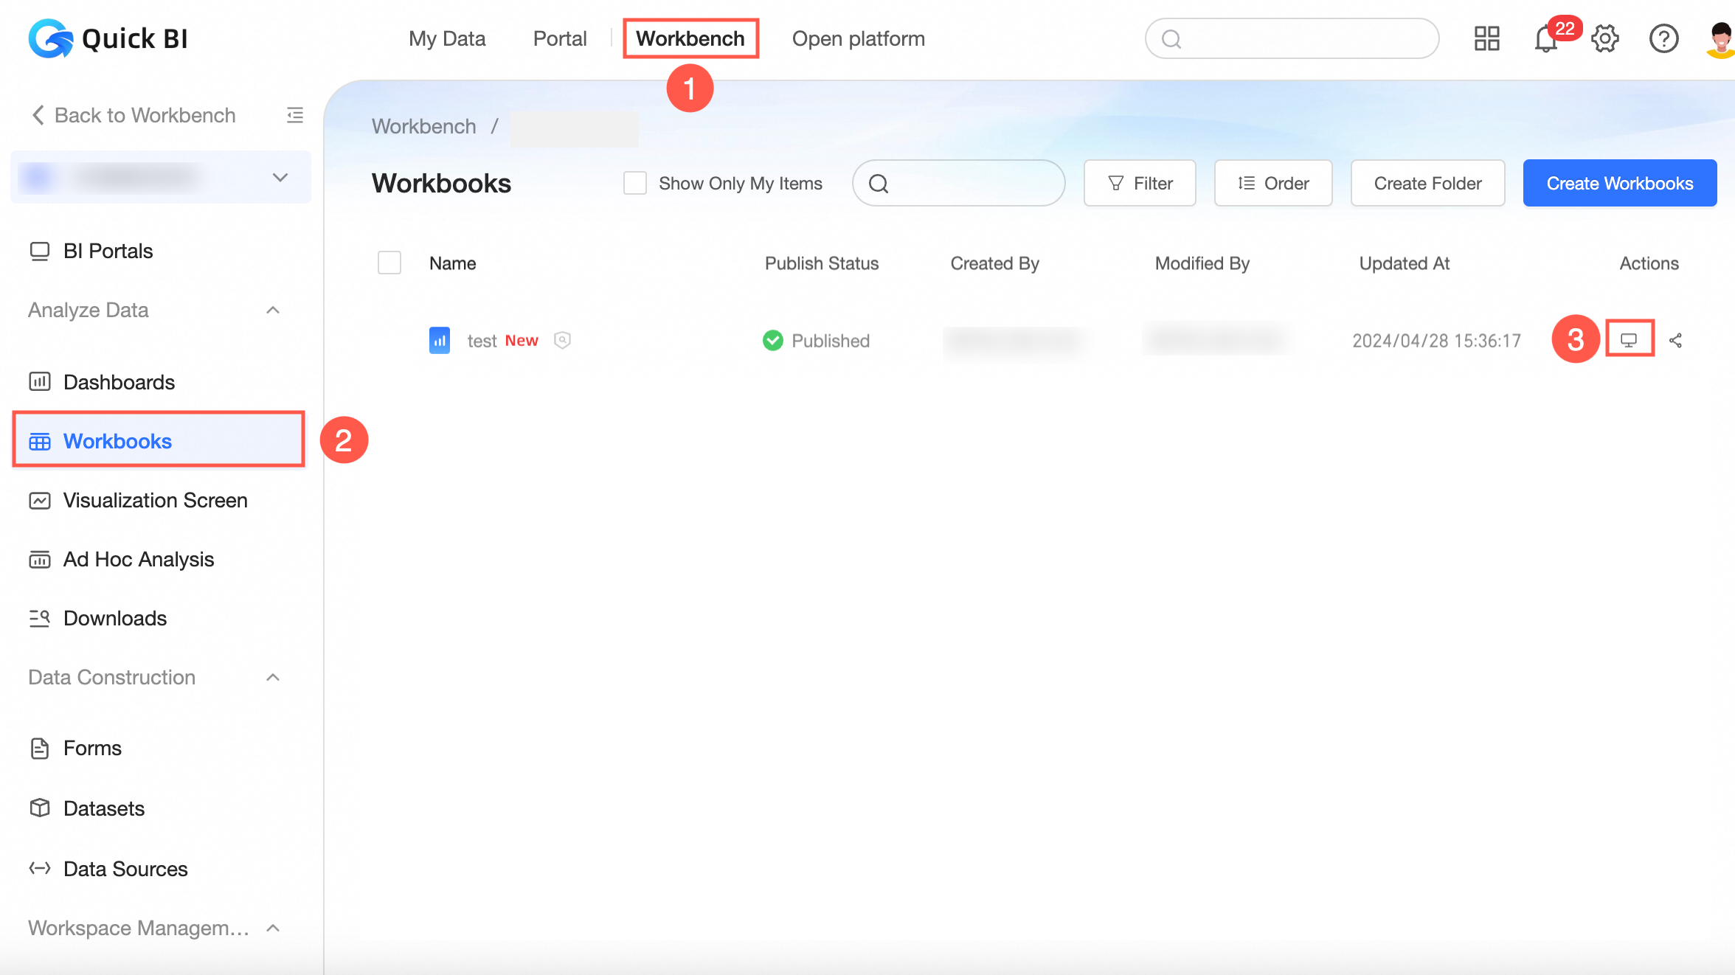The width and height of the screenshot is (1735, 975).
Task: Expand the workspace selector dropdown
Action: (x=280, y=177)
